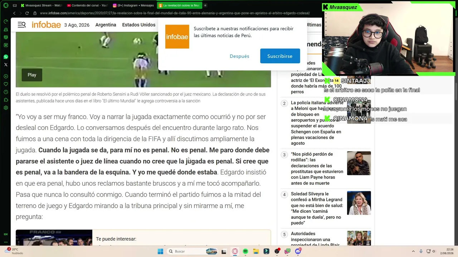Open the infobae search menu icon
458x257 pixels.
pyautogui.click(x=22, y=25)
